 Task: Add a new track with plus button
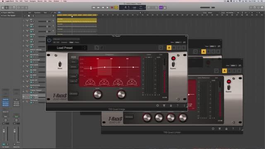[25, 16]
